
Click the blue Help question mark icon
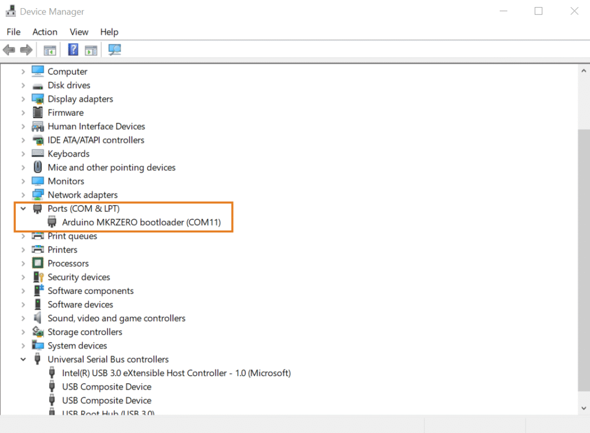[x=73, y=50]
